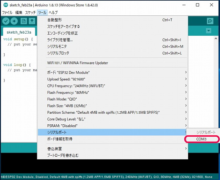This screenshot has width=220, height=180.
Task: Close the open ツール menu
Action: (x=42, y=12)
